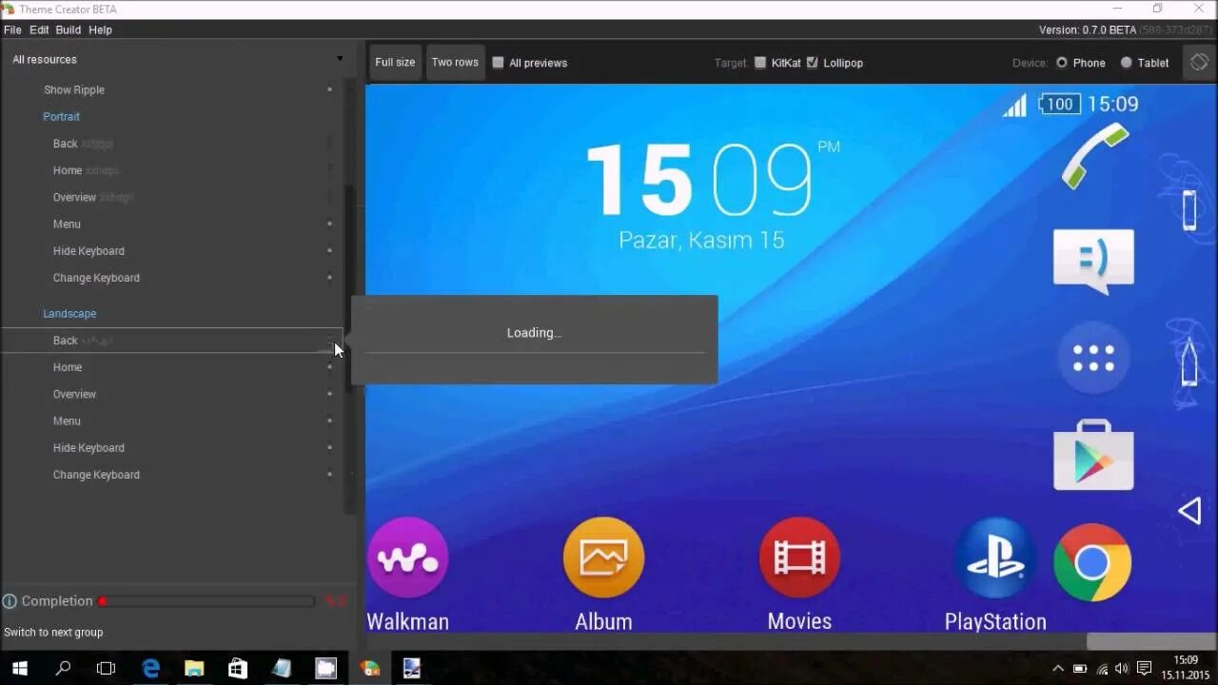Screen dimensions: 1218x685
Task: Click the Completion progress bar
Action: click(x=206, y=600)
